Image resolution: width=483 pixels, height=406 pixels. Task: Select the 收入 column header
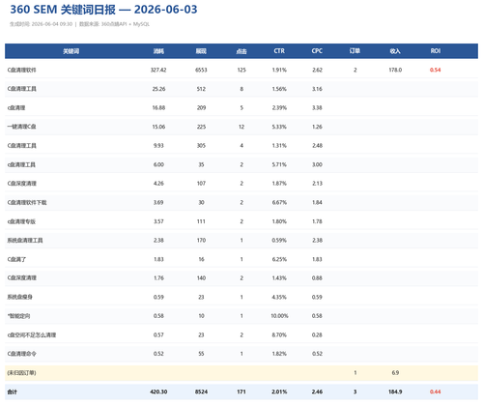(x=395, y=51)
